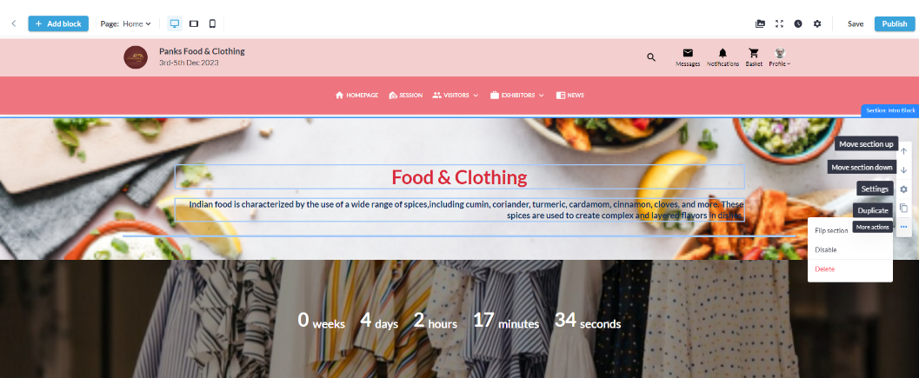Viewport: 919px width, 378px height.
Task: Select the Food & Clothing heading text
Action: [x=459, y=177]
